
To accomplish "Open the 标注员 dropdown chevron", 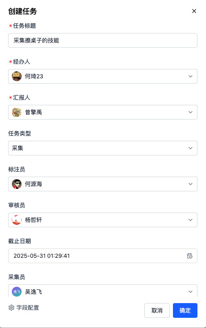I will 190,184.
